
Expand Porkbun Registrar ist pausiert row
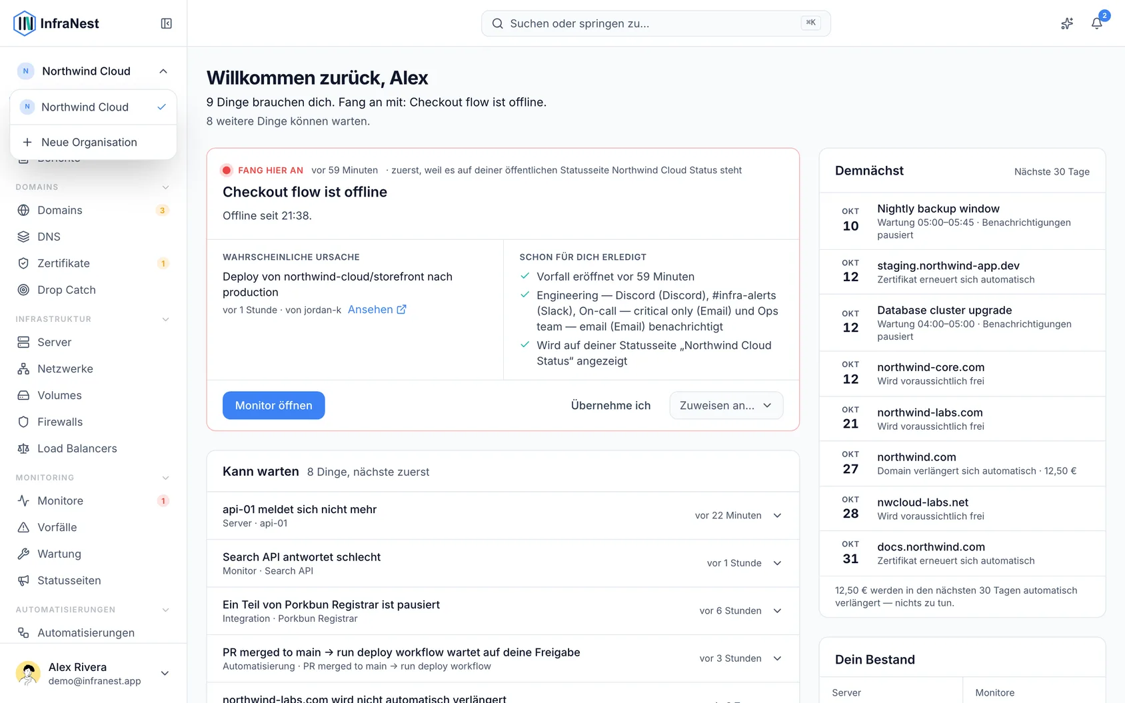click(777, 610)
